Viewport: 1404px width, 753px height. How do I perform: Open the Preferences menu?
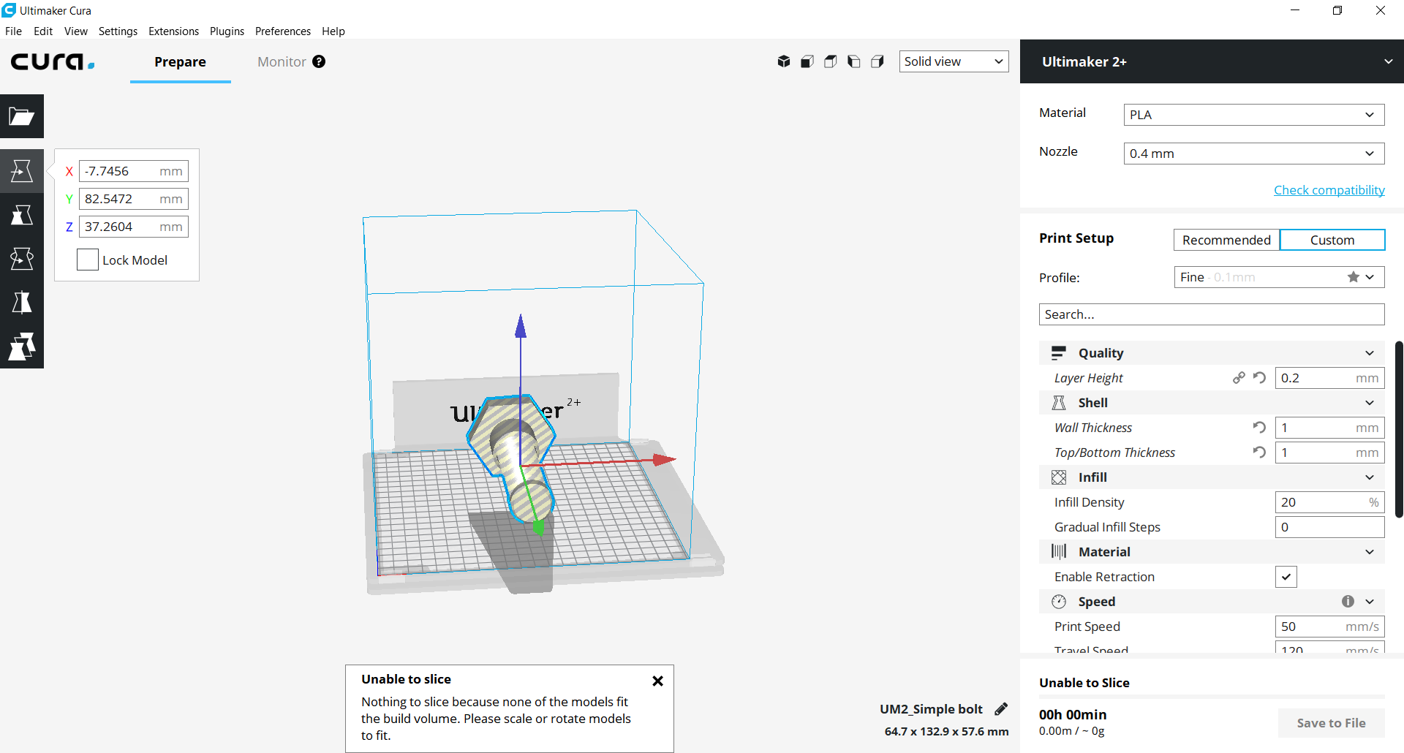point(283,31)
